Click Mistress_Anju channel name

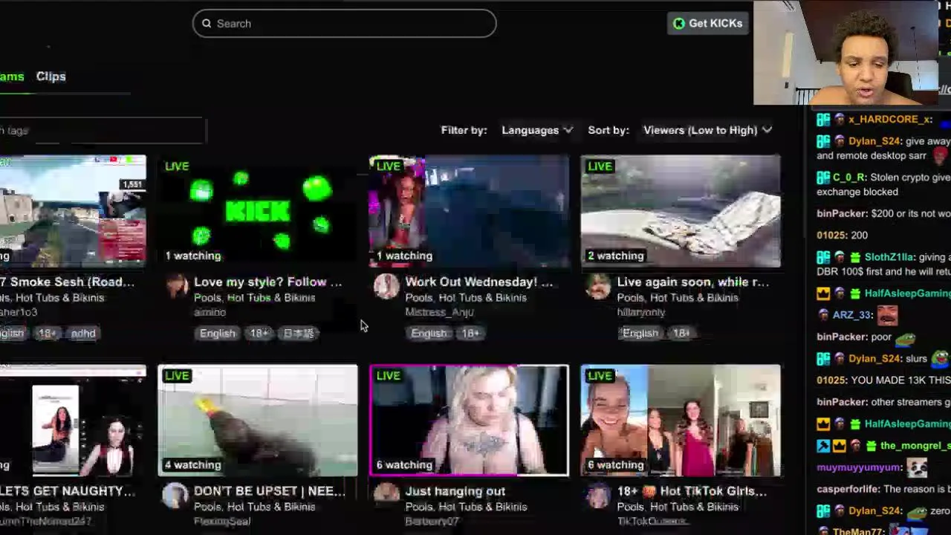click(x=439, y=313)
